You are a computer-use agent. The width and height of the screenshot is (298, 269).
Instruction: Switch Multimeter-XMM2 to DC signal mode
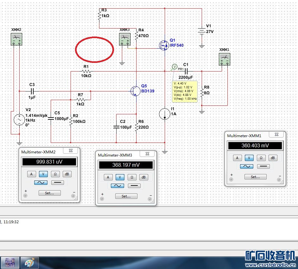pyautogui.click(x=57, y=183)
